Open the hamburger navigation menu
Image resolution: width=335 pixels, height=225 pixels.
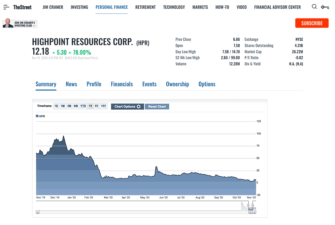click(x=6, y=7)
